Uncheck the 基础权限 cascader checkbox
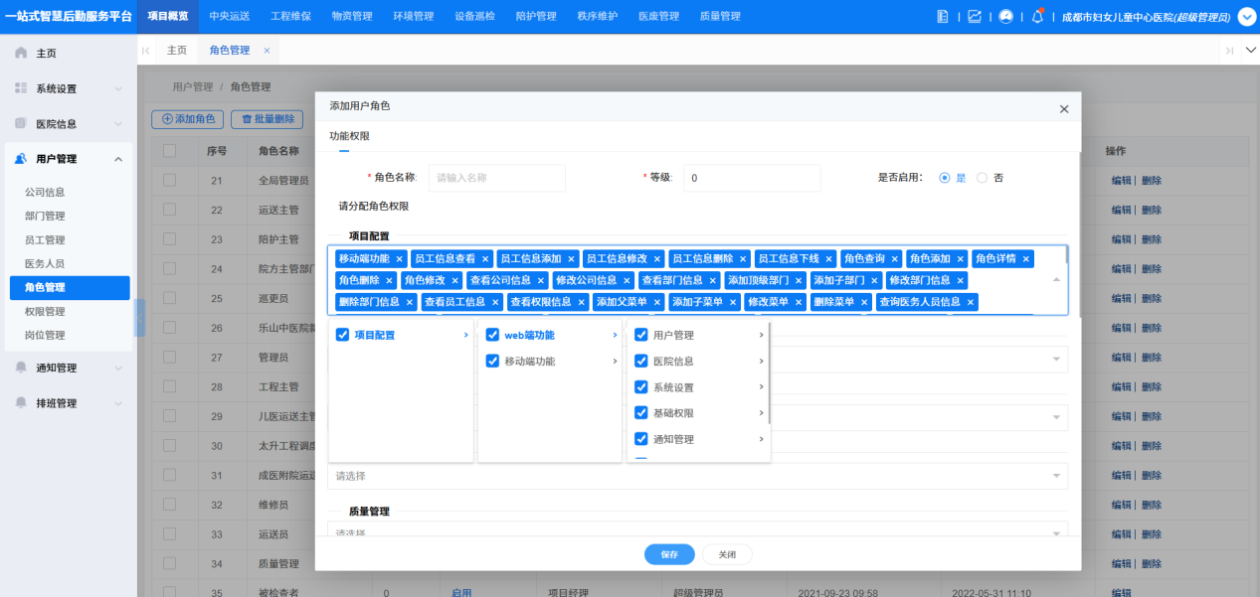Viewport: 1260px width, 597px height. [641, 412]
